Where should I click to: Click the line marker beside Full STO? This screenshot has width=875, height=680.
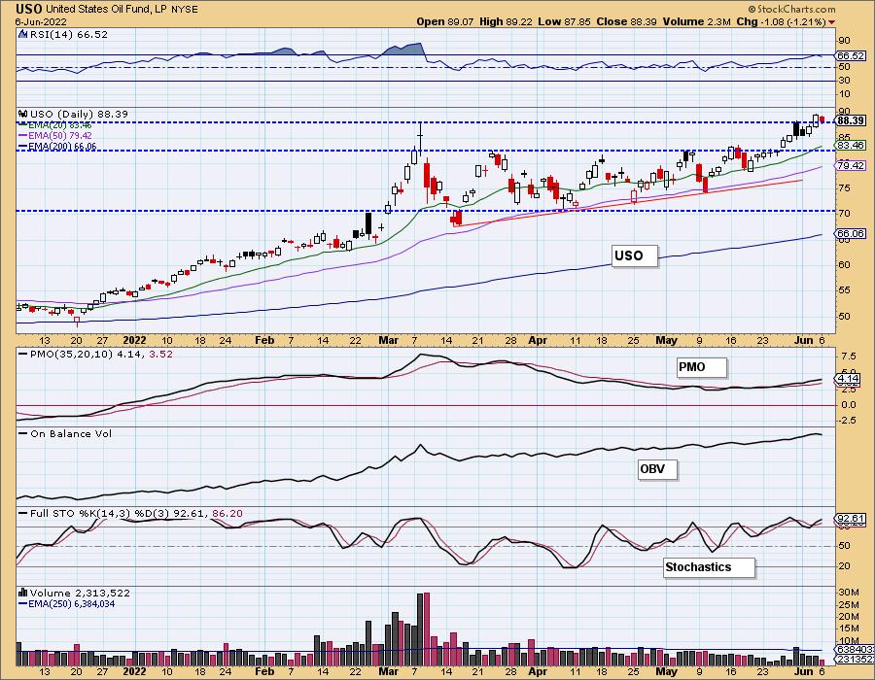pyautogui.click(x=23, y=513)
